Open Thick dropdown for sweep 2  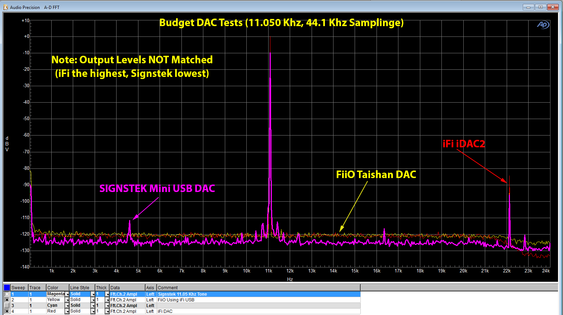107,300
